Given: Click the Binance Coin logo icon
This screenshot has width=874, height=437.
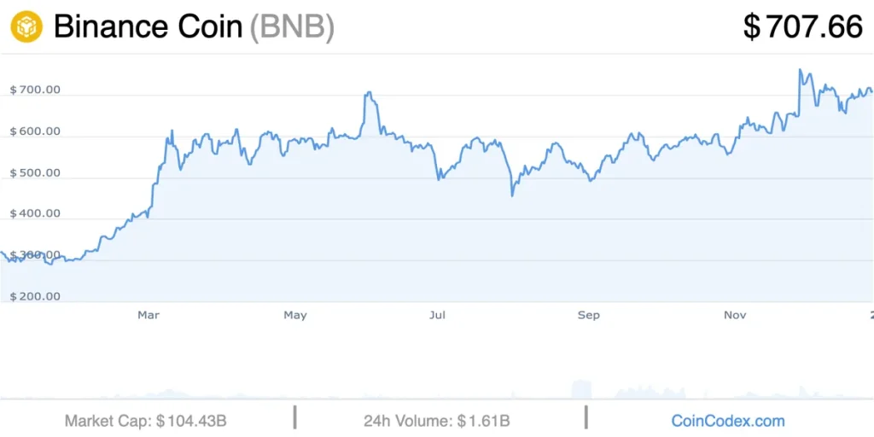Looking at the screenshot, I should (26, 26).
